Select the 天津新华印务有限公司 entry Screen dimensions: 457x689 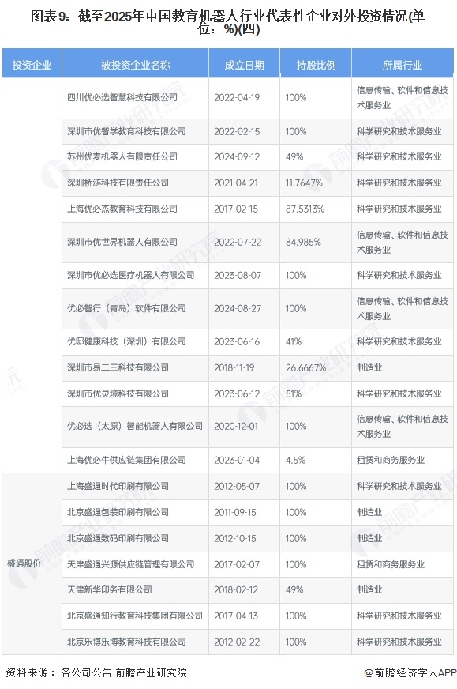109,589
